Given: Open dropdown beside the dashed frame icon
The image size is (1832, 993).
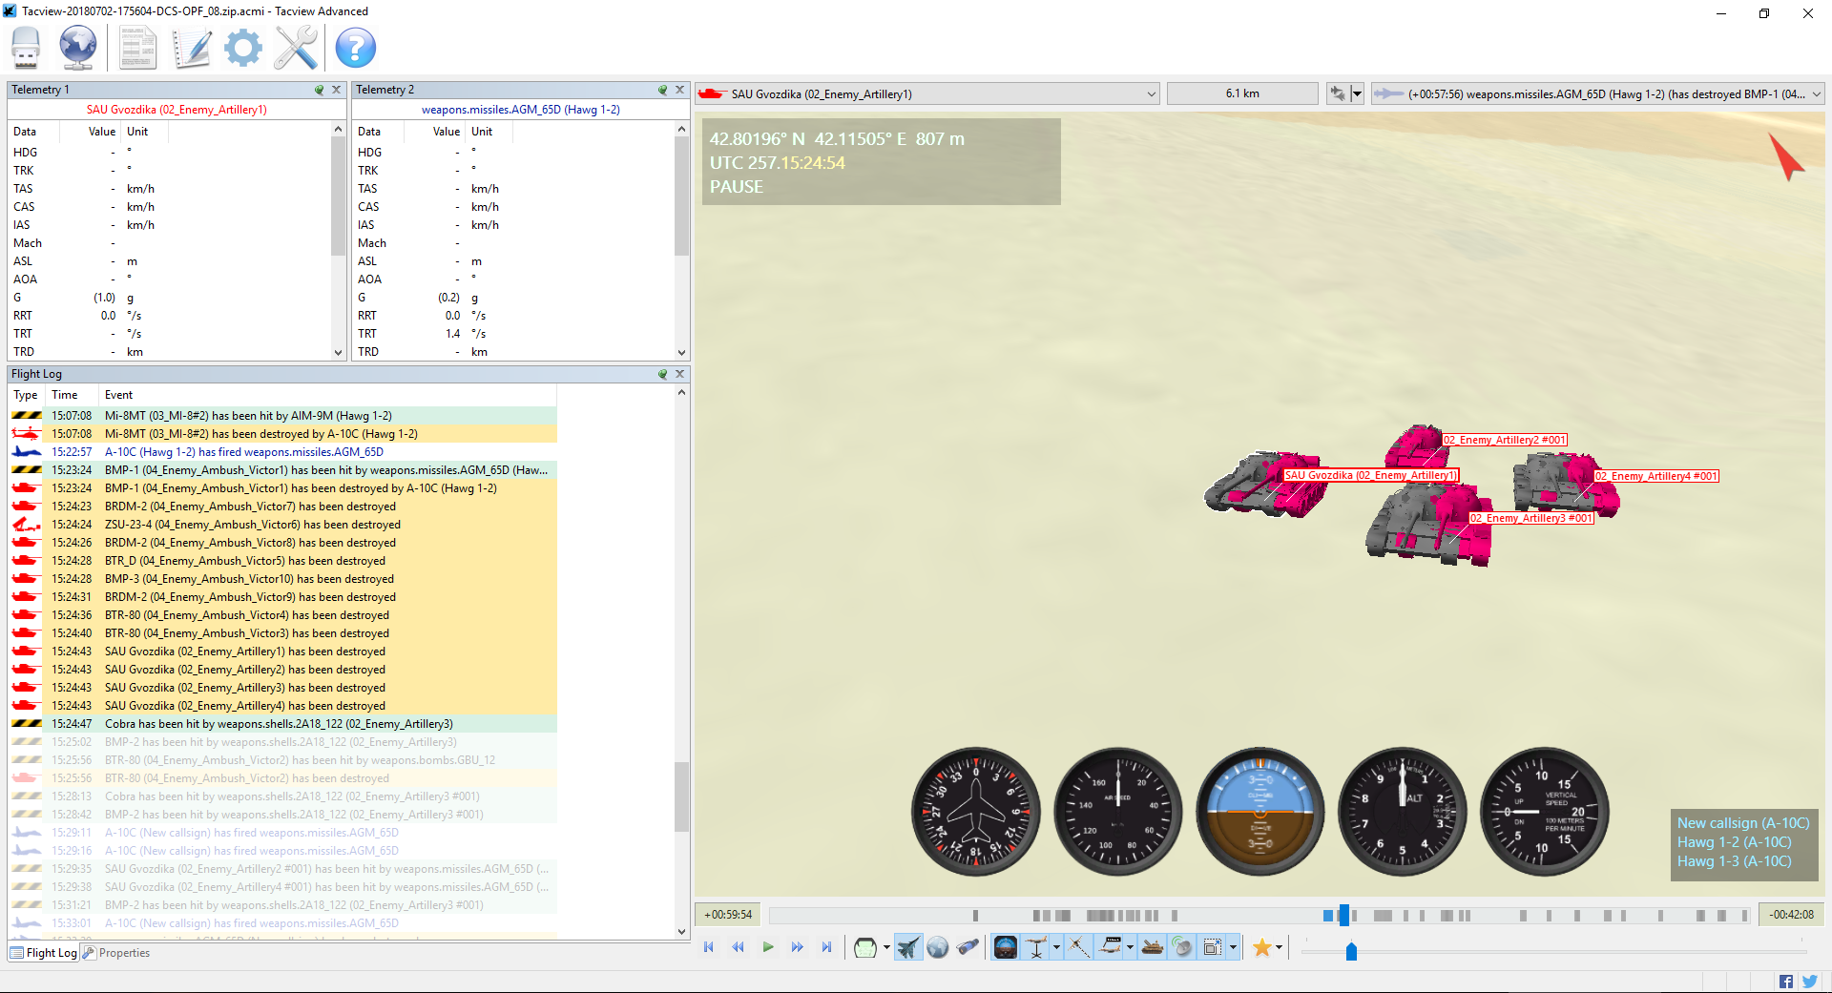Looking at the screenshot, I should tap(1233, 947).
